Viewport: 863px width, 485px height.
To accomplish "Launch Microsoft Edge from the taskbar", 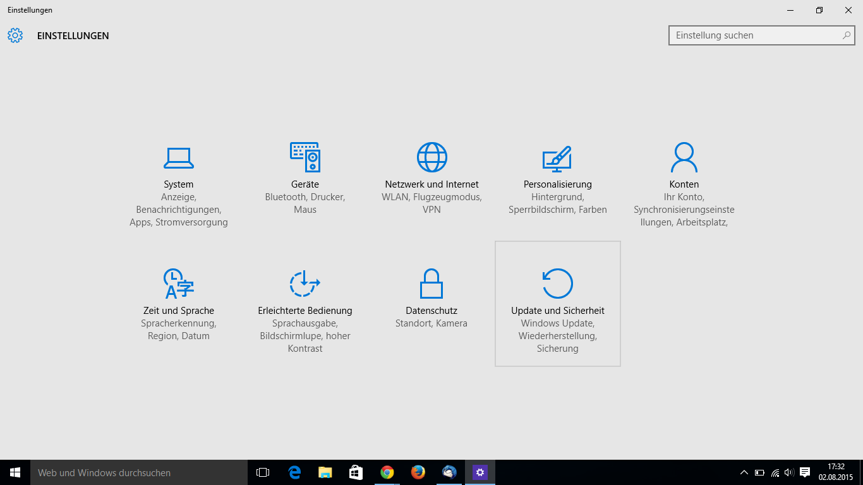I will point(294,472).
